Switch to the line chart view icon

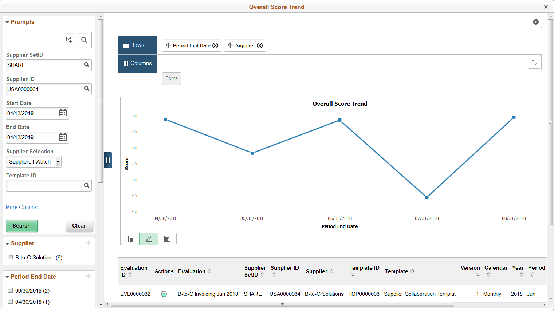point(149,239)
